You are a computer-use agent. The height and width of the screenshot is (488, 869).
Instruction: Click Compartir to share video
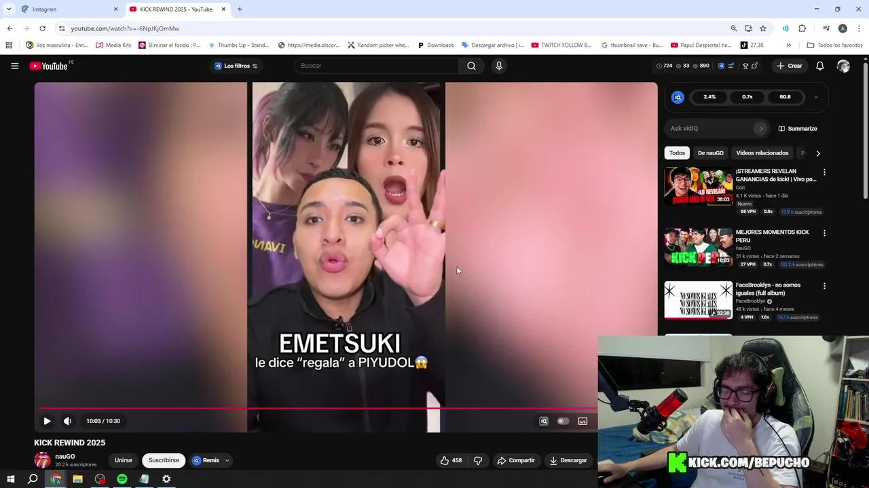(x=516, y=460)
